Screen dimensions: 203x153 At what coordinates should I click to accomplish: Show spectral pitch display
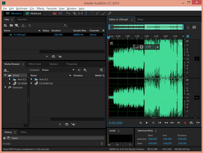(61, 13)
